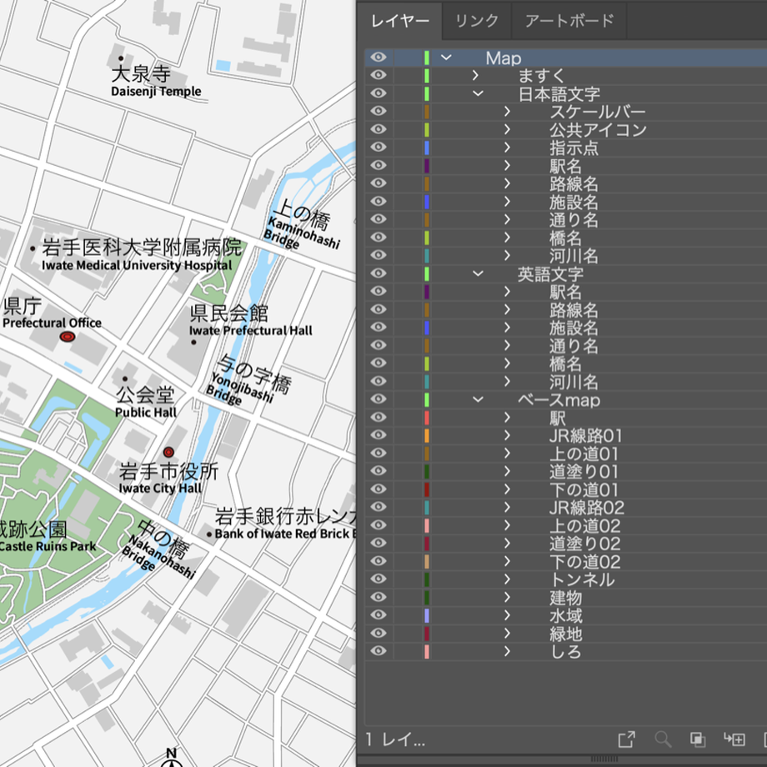Select the 建物 layer name
767x767 pixels.
tap(565, 598)
